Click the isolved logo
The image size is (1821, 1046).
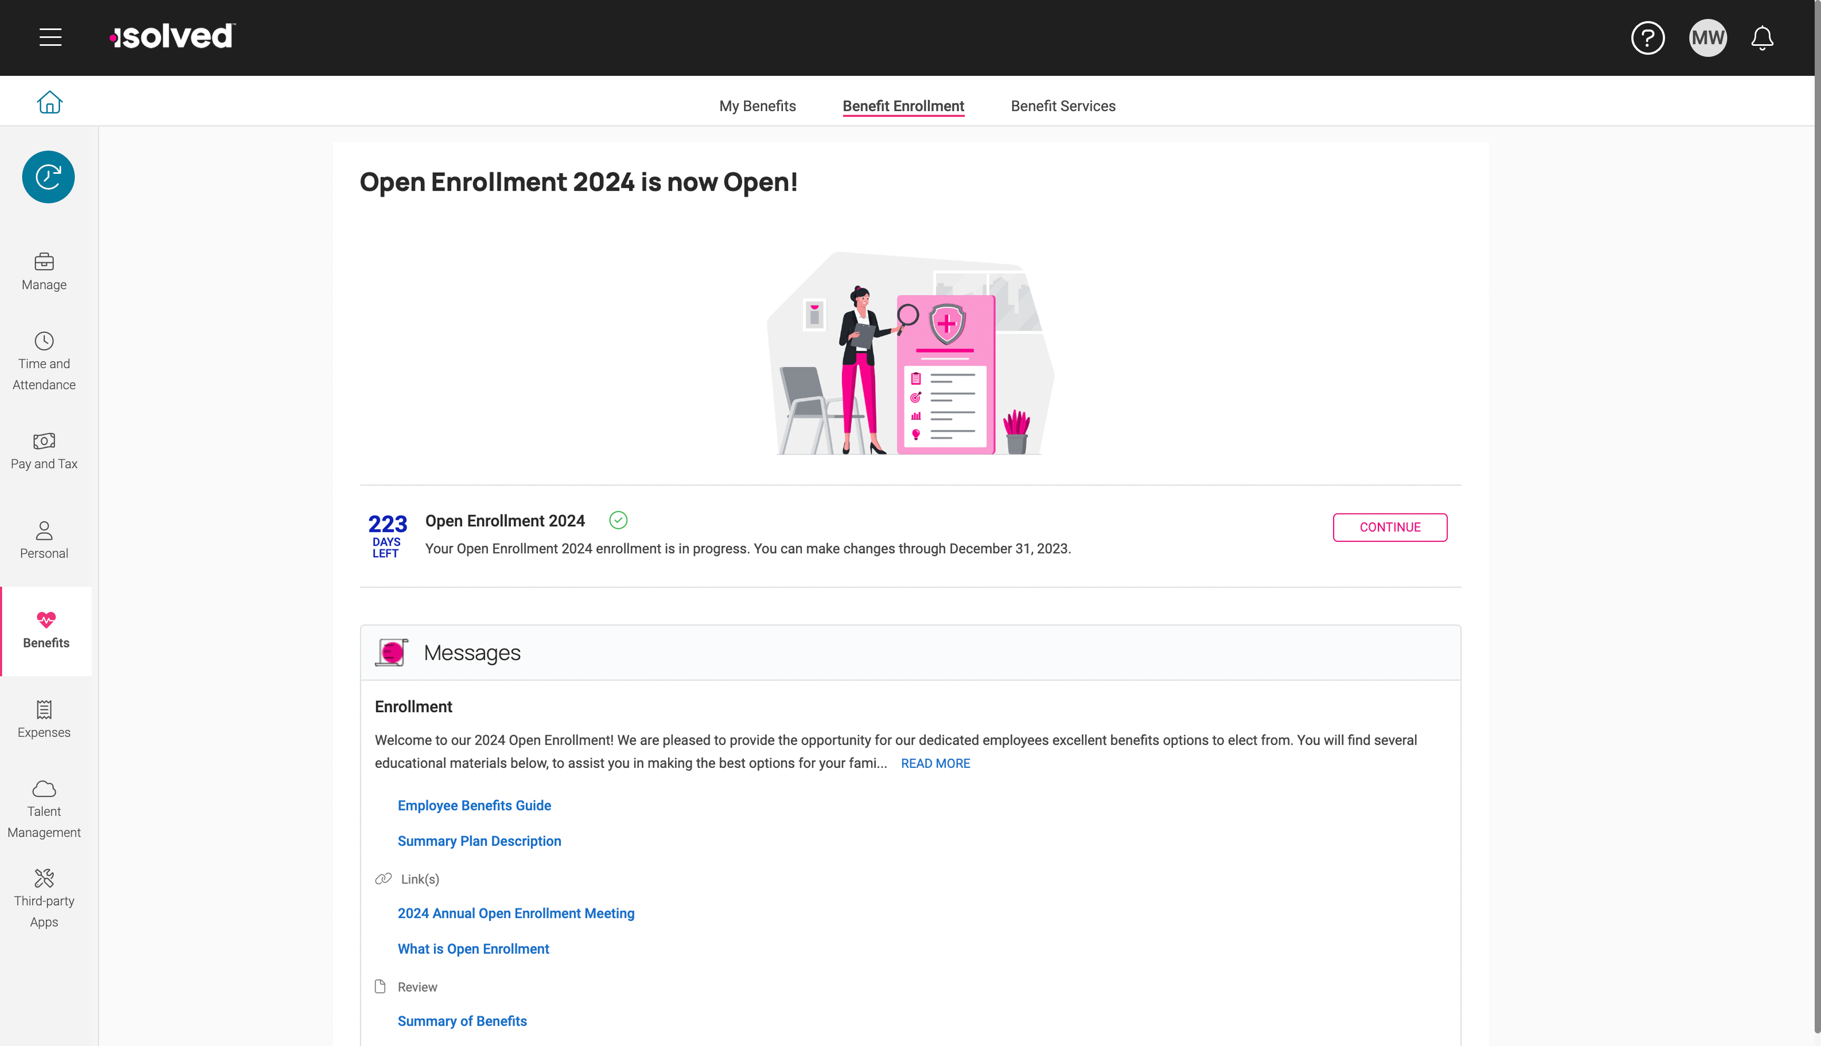(172, 37)
